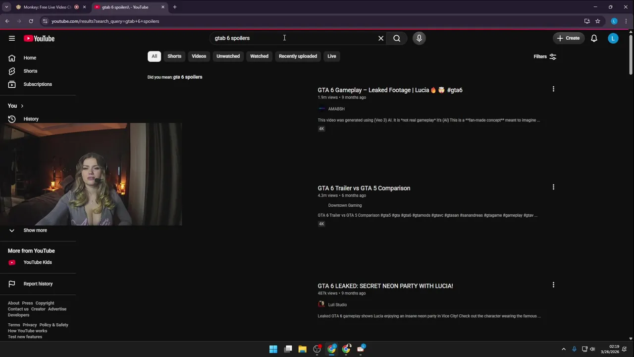634x357 pixels.
Task: Open Subscriptions in sidebar
Action: pos(38,84)
